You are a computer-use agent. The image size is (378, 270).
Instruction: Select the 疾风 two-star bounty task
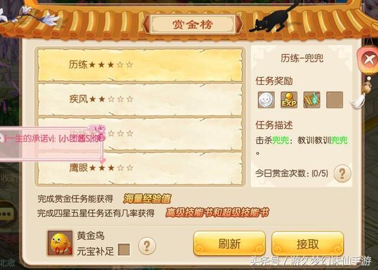coord(140,99)
